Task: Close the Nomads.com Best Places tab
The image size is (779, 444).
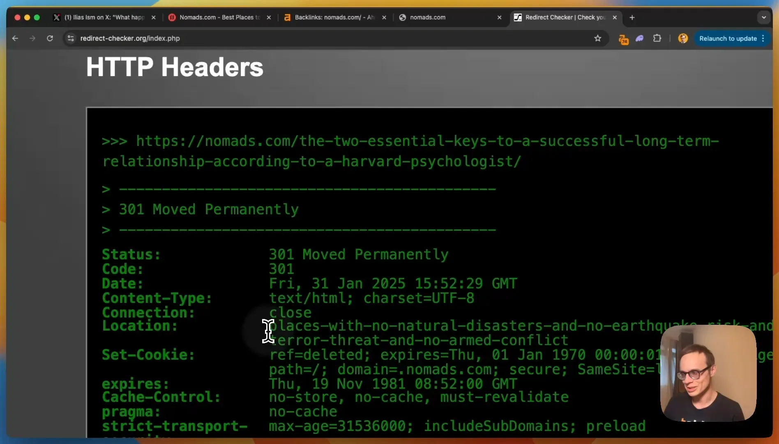Action: 269,17
